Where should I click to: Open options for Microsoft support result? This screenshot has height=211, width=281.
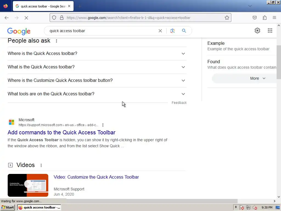(103, 125)
